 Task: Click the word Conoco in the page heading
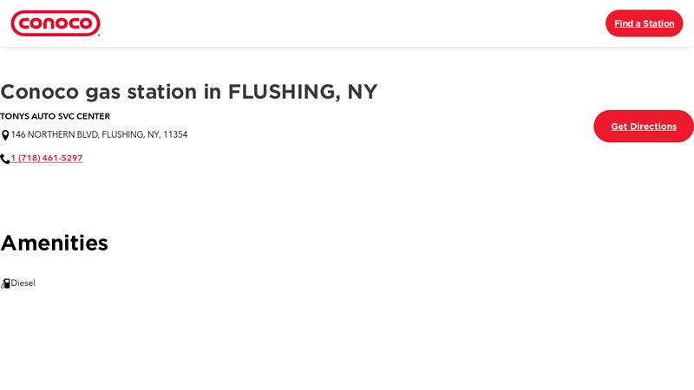pos(39,92)
